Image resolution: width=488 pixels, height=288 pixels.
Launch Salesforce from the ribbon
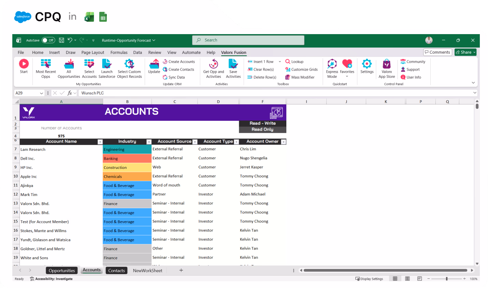click(x=106, y=67)
